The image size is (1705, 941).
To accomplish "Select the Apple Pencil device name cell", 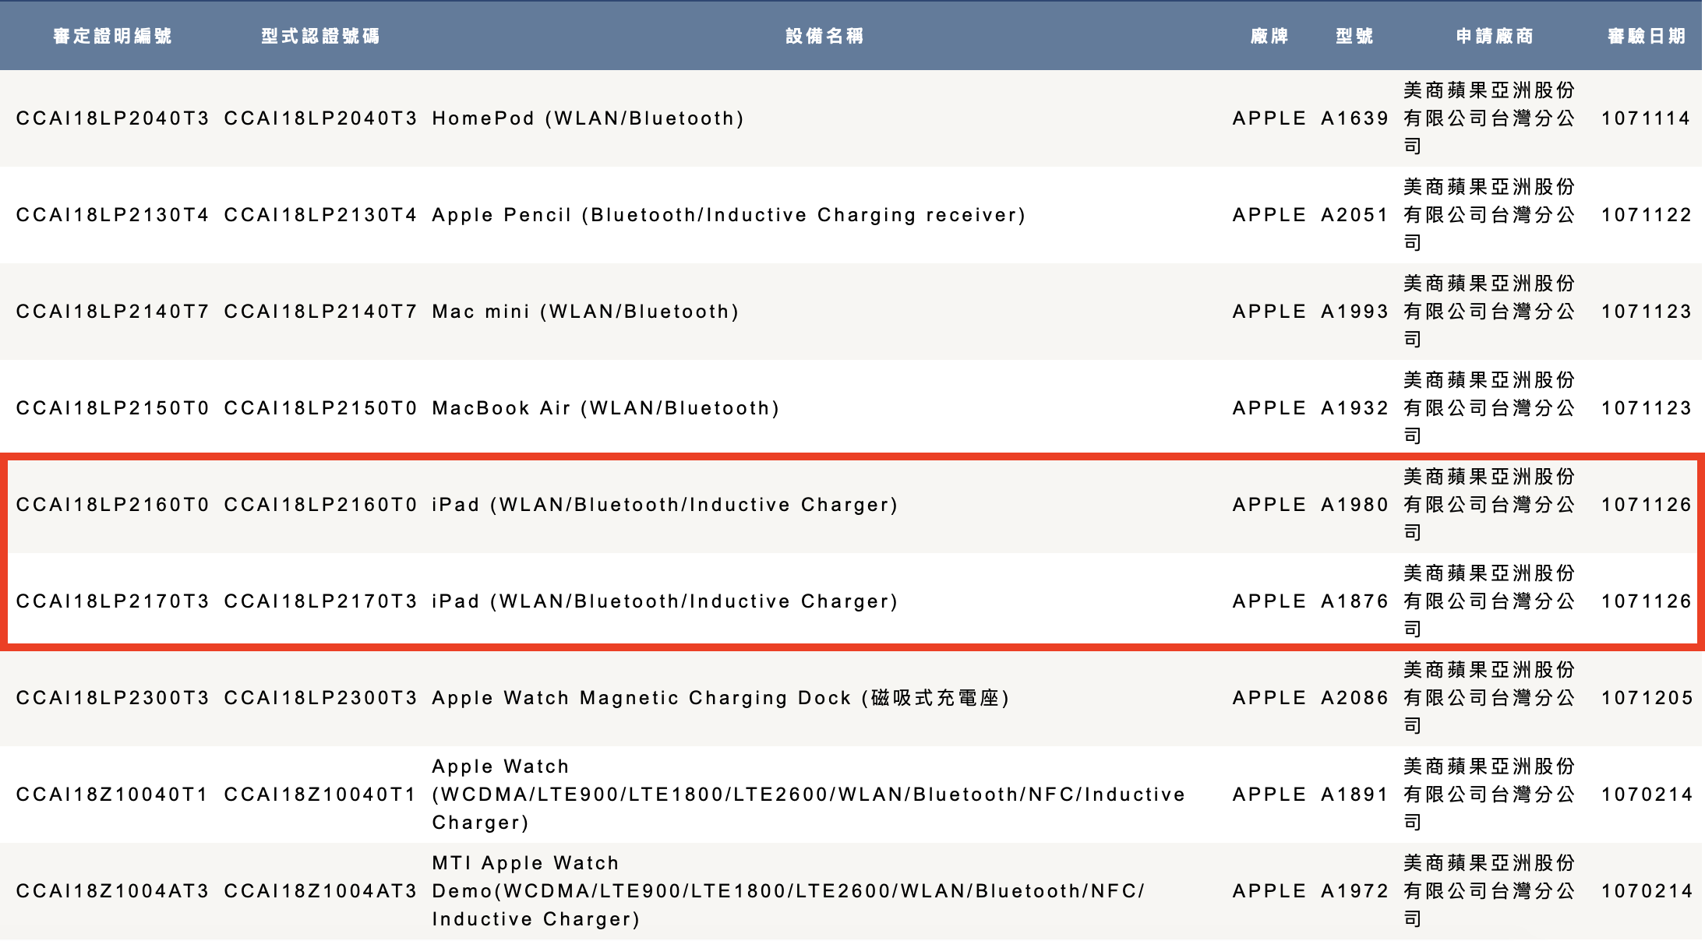I will pyautogui.click(x=729, y=215).
